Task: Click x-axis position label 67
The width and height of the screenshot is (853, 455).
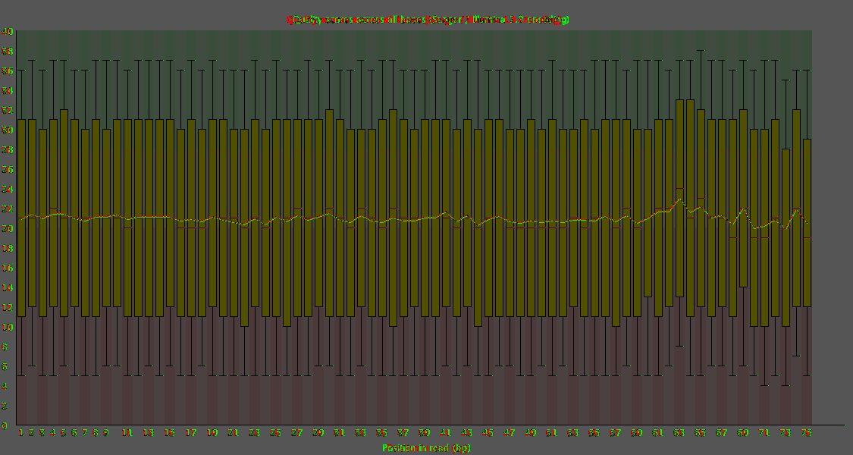Action: (x=722, y=433)
